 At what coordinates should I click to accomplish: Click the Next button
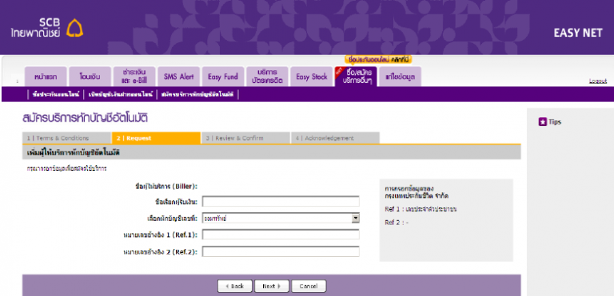pyautogui.click(x=272, y=286)
